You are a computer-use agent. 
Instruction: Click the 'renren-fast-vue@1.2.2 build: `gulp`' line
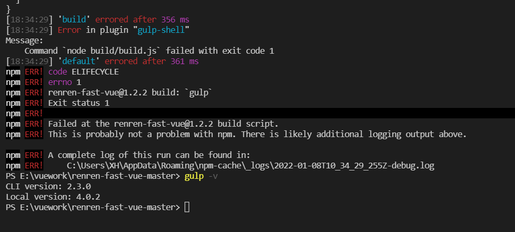coord(130,92)
